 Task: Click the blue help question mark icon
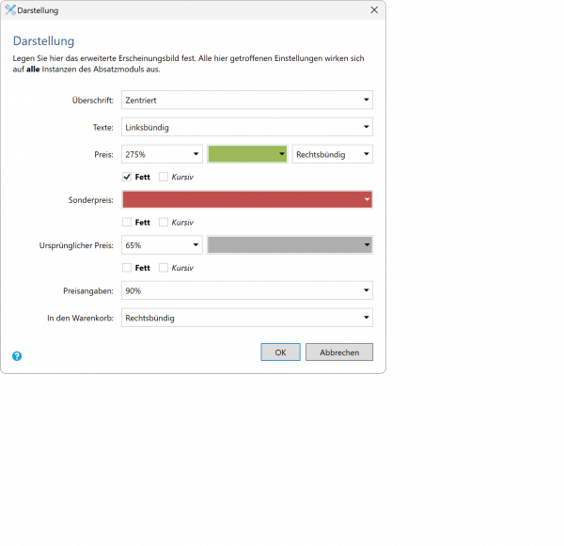[17, 356]
